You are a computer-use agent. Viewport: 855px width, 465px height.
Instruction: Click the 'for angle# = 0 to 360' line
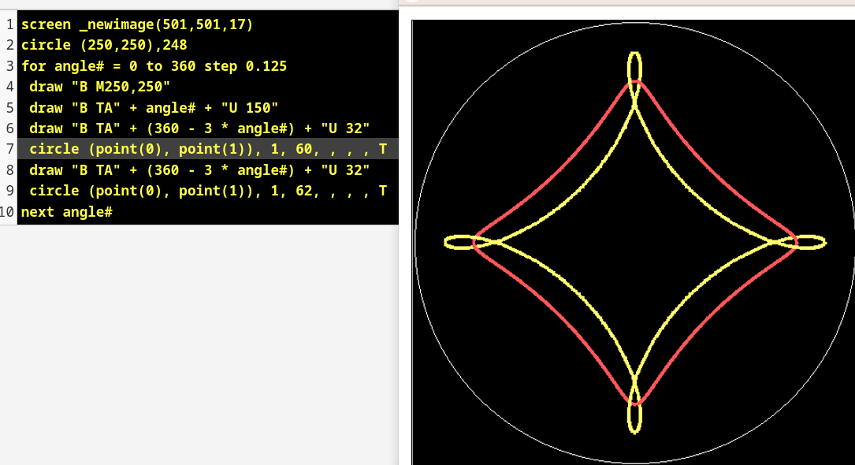[154, 66]
